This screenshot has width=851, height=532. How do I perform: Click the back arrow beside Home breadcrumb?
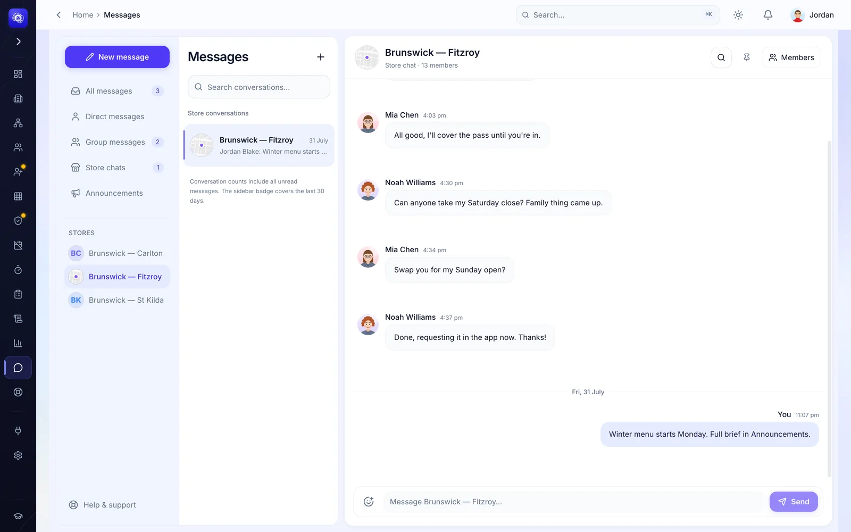(x=59, y=15)
